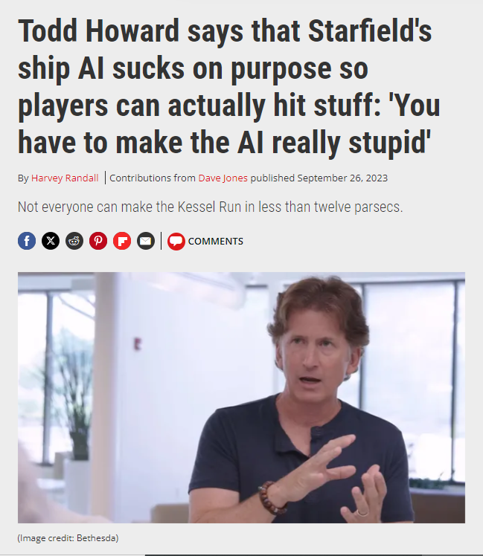This screenshot has width=483, height=556.
Task: Click 'Starfield's' in the headline
Action: pos(370,31)
